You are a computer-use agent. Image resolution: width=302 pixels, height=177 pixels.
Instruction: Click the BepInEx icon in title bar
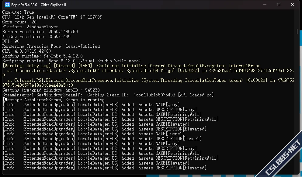coord(7,5)
